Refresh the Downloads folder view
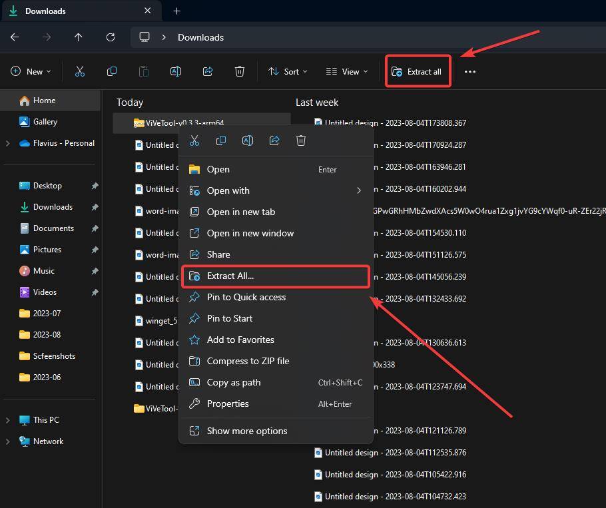The width and height of the screenshot is (606, 508). 111,37
